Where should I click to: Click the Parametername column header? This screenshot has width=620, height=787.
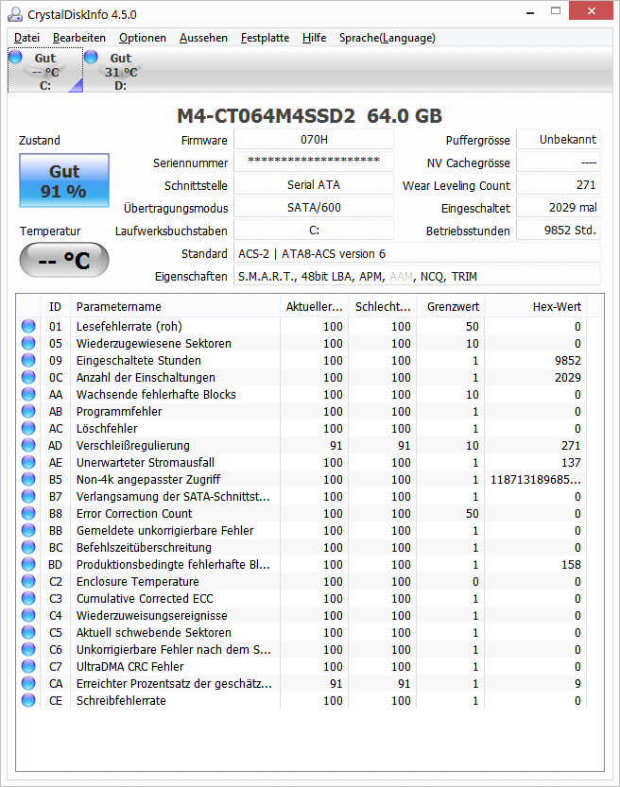[175, 307]
